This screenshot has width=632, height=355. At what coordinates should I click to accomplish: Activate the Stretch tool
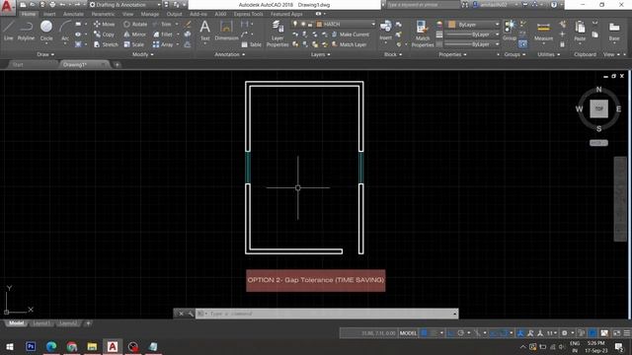click(x=106, y=44)
